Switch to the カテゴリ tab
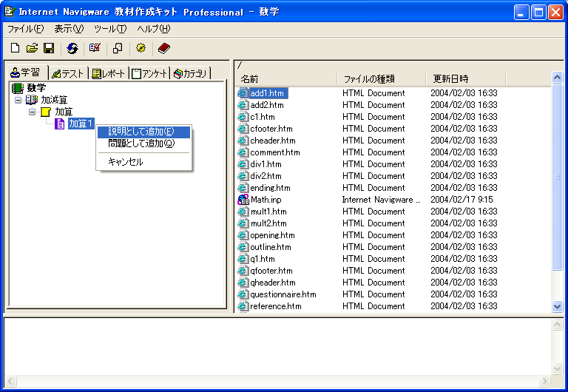 pos(191,73)
